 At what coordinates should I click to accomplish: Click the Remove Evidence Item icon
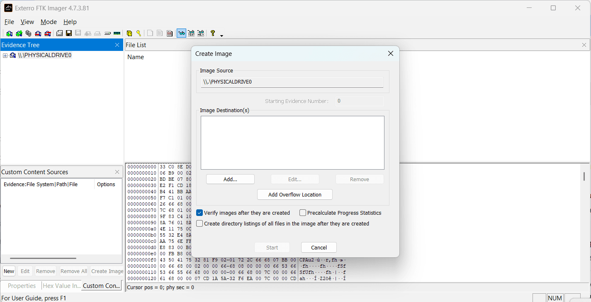click(38, 34)
